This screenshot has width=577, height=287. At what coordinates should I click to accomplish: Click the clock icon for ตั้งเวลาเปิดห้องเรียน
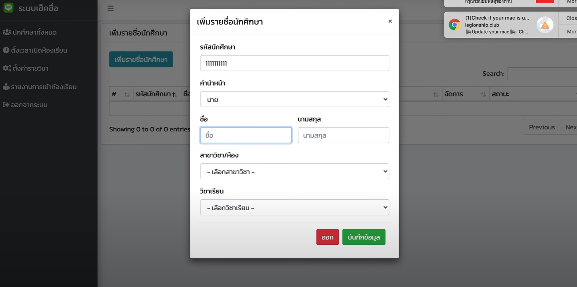click(6, 50)
